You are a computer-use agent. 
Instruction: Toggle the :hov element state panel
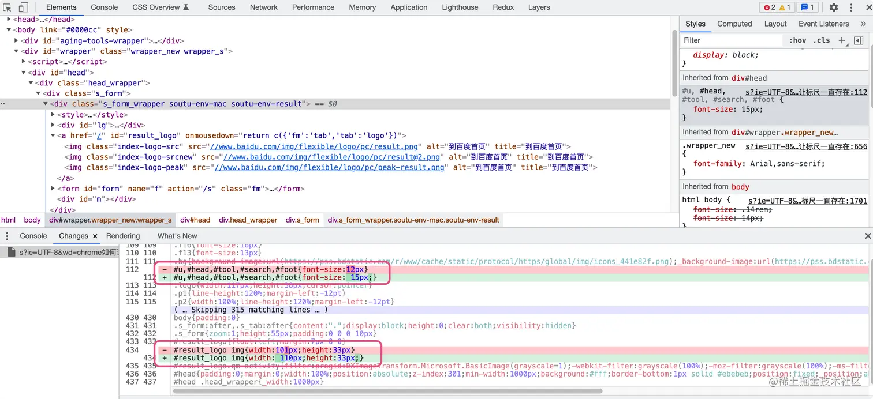coord(797,40)
